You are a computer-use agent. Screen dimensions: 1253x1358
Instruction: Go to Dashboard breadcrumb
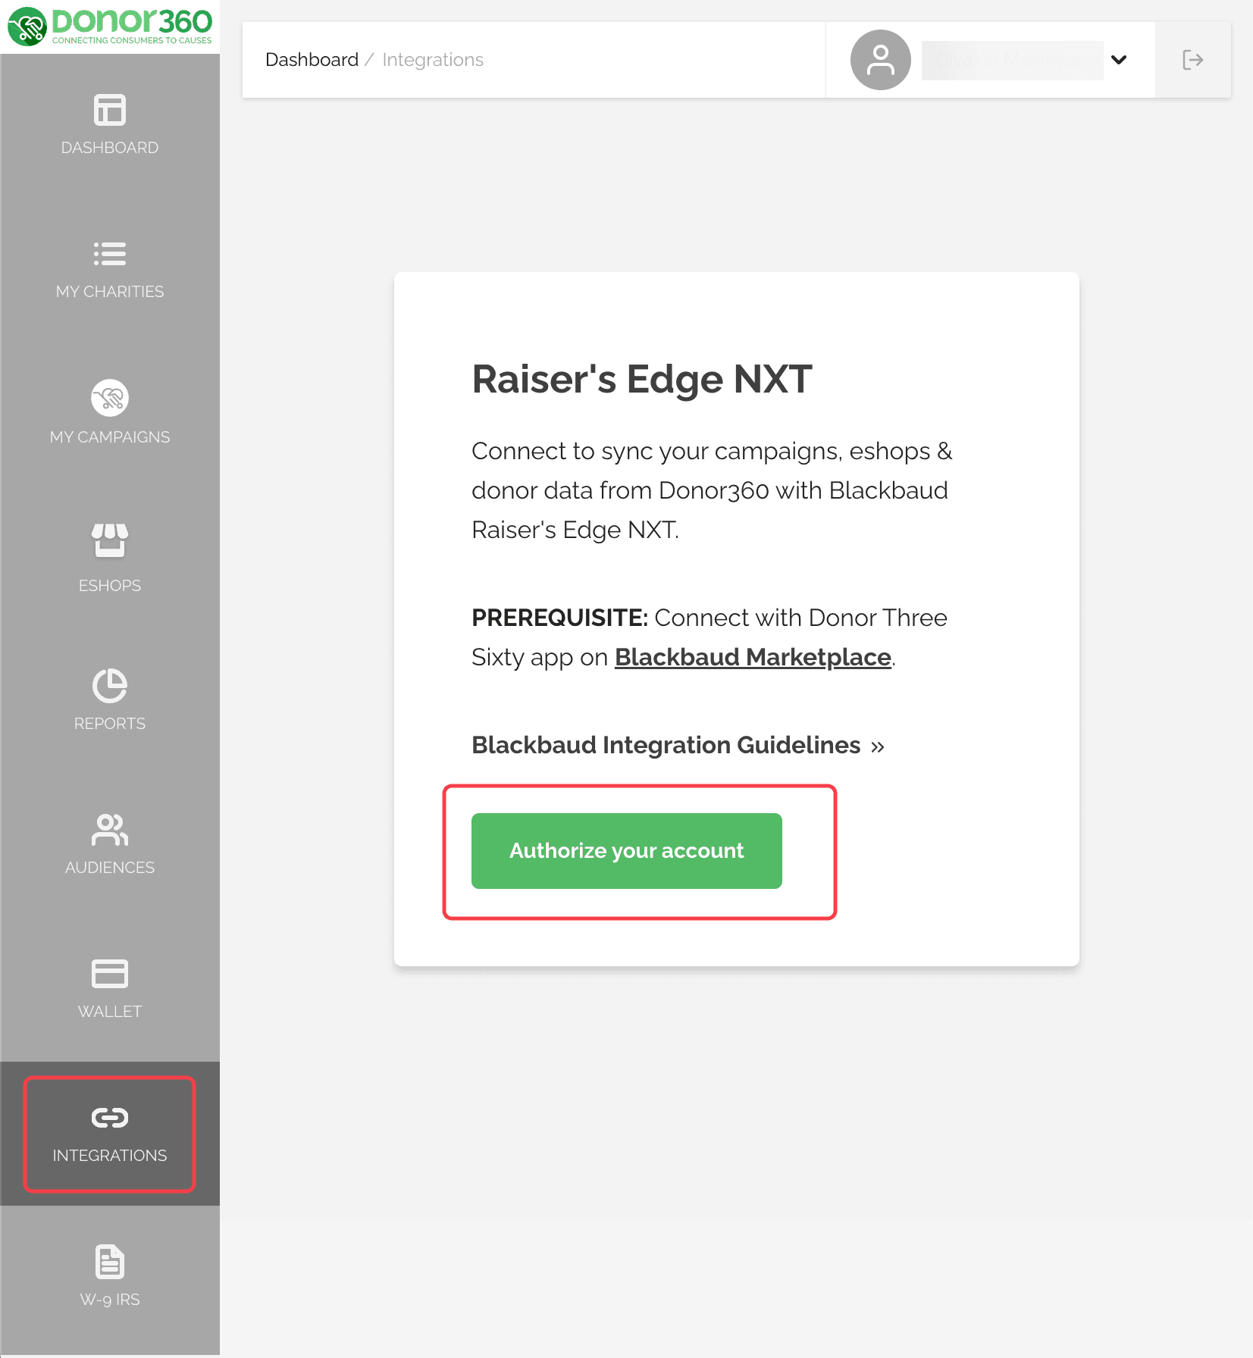coord(312,60)
